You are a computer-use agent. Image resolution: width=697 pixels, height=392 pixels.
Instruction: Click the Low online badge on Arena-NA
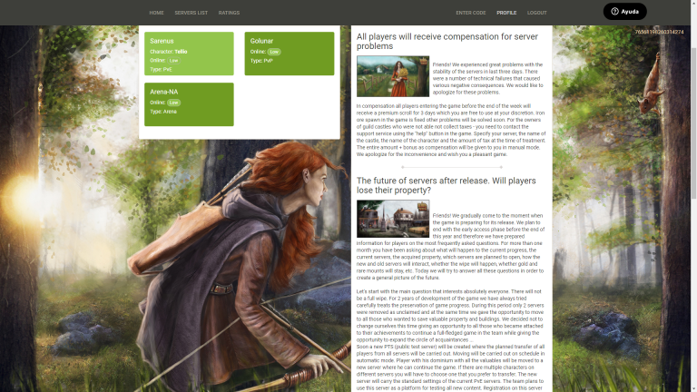[174, 103]
